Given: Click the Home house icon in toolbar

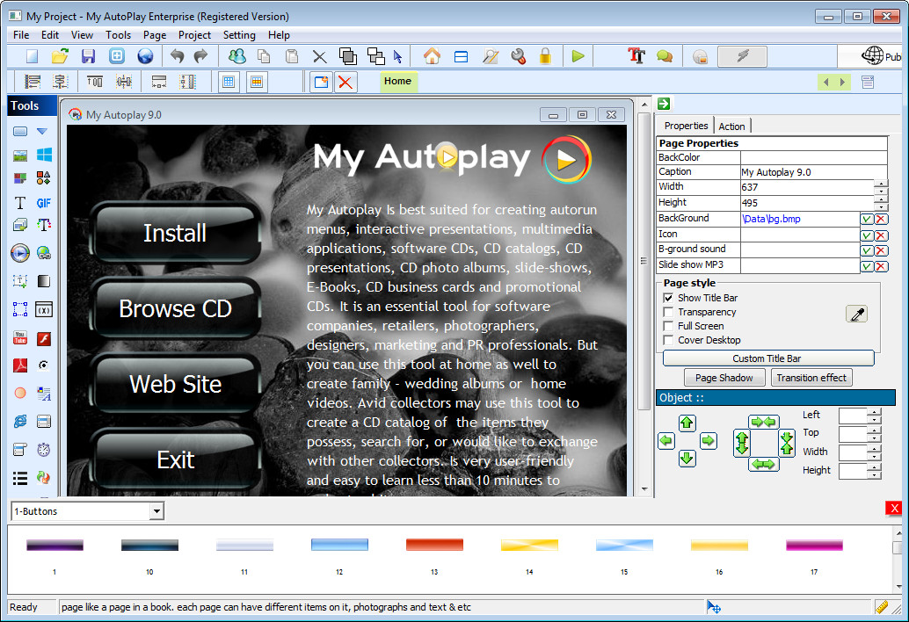Looking at the screenshot, I should coord(432,56).
